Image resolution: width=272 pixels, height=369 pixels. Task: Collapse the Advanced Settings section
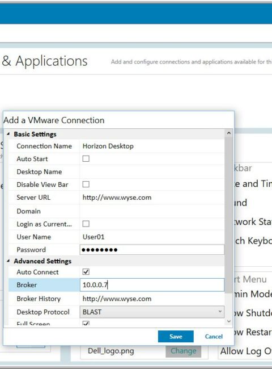click(8, 261)
